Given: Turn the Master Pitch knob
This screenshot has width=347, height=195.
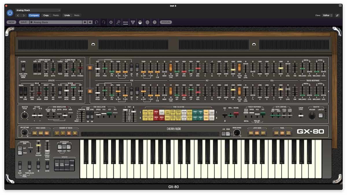Looking at the screenshot, I should (25, 116).
